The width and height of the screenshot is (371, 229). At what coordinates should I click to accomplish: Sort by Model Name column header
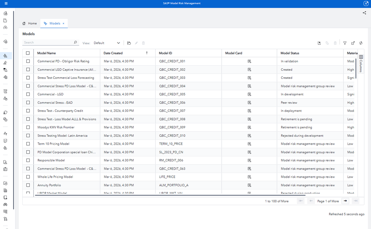pyautogui.click(x=47, y=53)
